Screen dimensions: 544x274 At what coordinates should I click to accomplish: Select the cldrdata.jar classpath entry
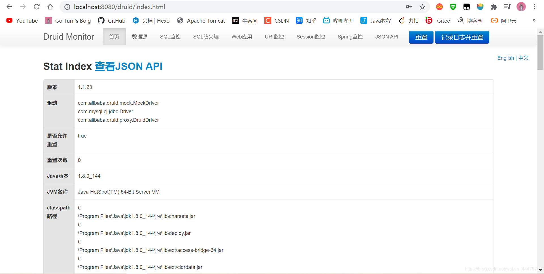pos(140,267)
